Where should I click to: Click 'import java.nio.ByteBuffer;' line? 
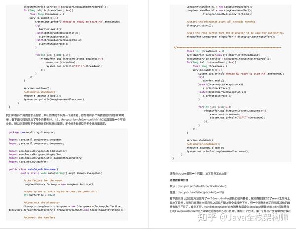[x=28, y=162]
